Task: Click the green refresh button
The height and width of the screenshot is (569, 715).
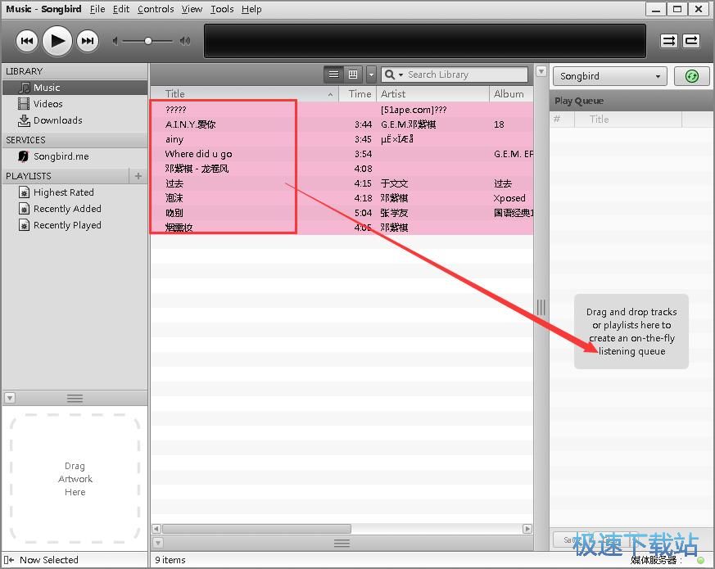Action: 692,76
